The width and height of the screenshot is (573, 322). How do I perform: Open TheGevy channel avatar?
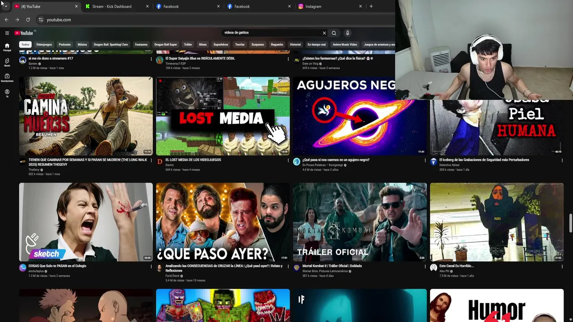click(22, 162)
